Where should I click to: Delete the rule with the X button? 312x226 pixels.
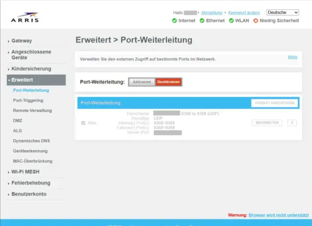tap(292, 123)
